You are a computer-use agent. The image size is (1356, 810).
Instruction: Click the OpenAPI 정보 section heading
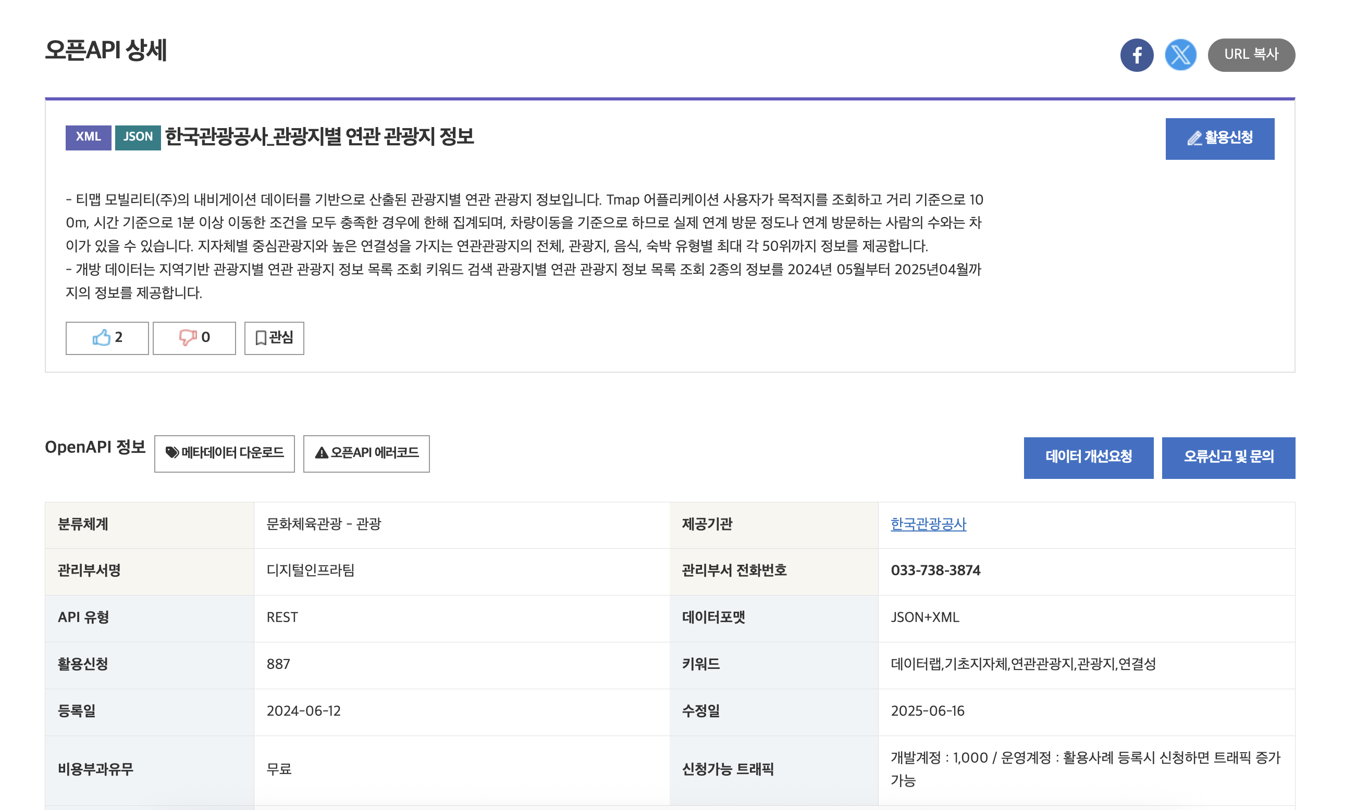[94, 447]
